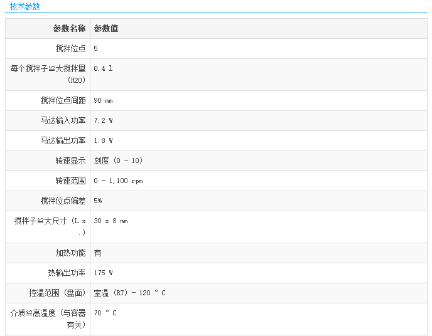
Task: Click the 175 W heat output value
Action: click(x=103, y=273)
